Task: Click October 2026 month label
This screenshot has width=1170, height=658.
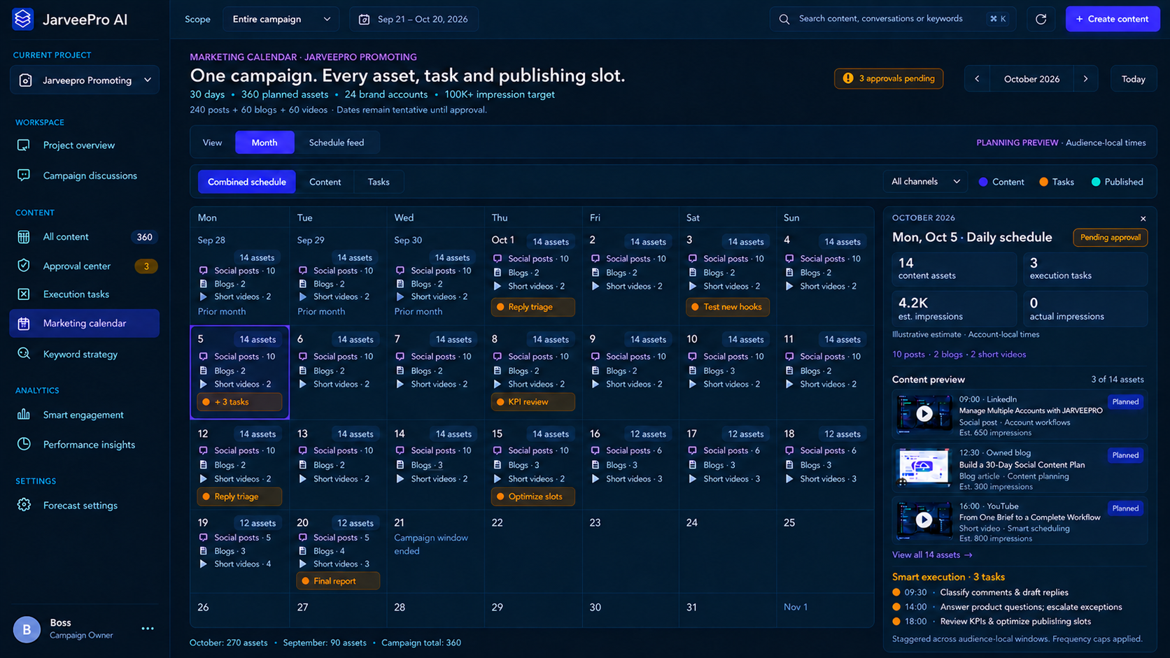Action: coord(1031,79)
